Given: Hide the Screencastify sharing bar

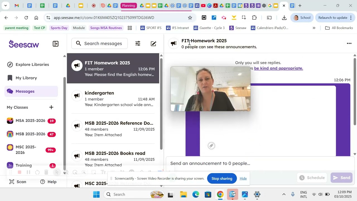Looking at the screenshot, I should [243, 178].
